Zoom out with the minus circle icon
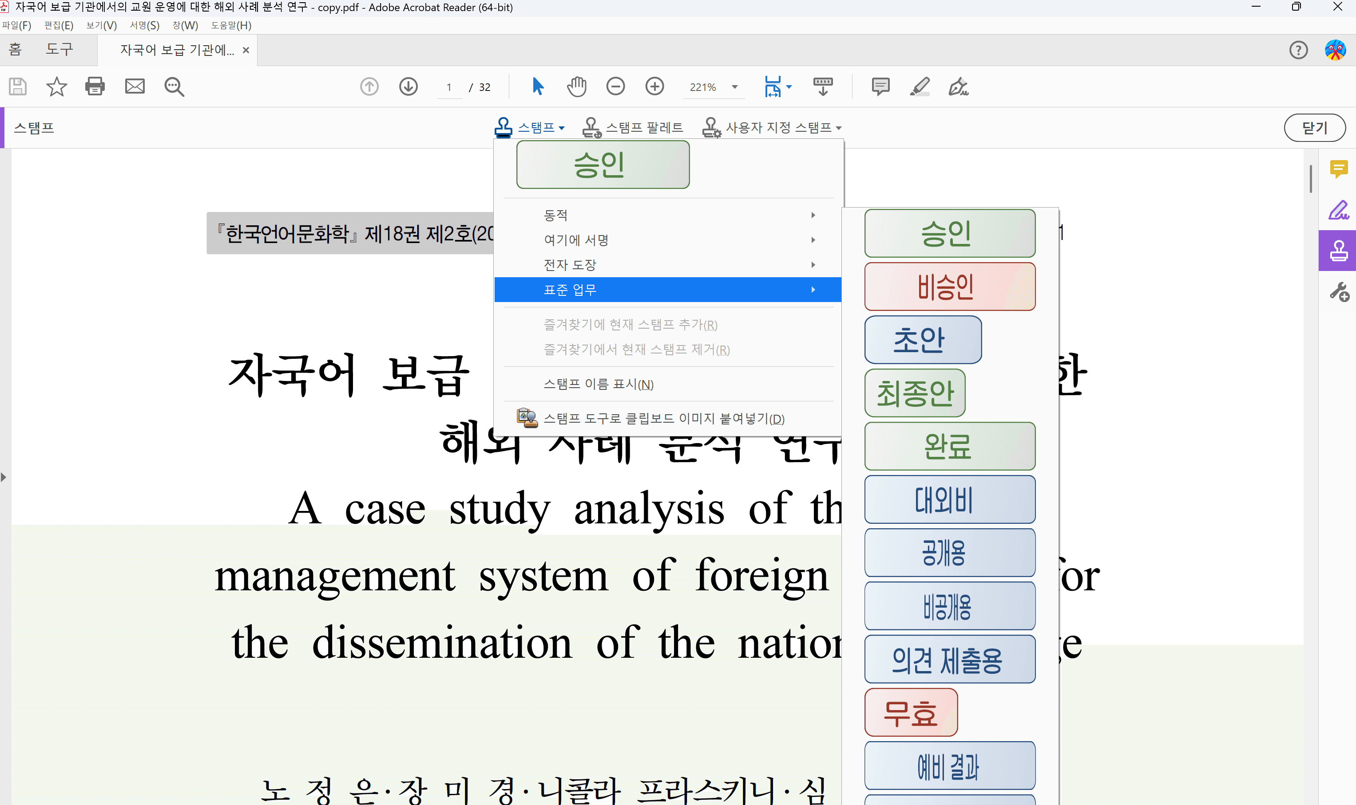1356x805 pixels. (x=615, y=86)
